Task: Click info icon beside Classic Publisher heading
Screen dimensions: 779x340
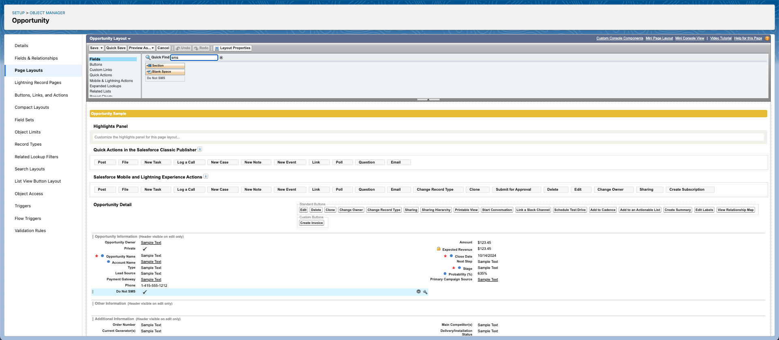Action: 200,149
